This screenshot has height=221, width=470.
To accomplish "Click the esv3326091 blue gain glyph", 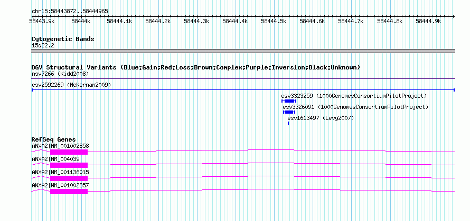I will pyautogui.click(x=289, y=112).
